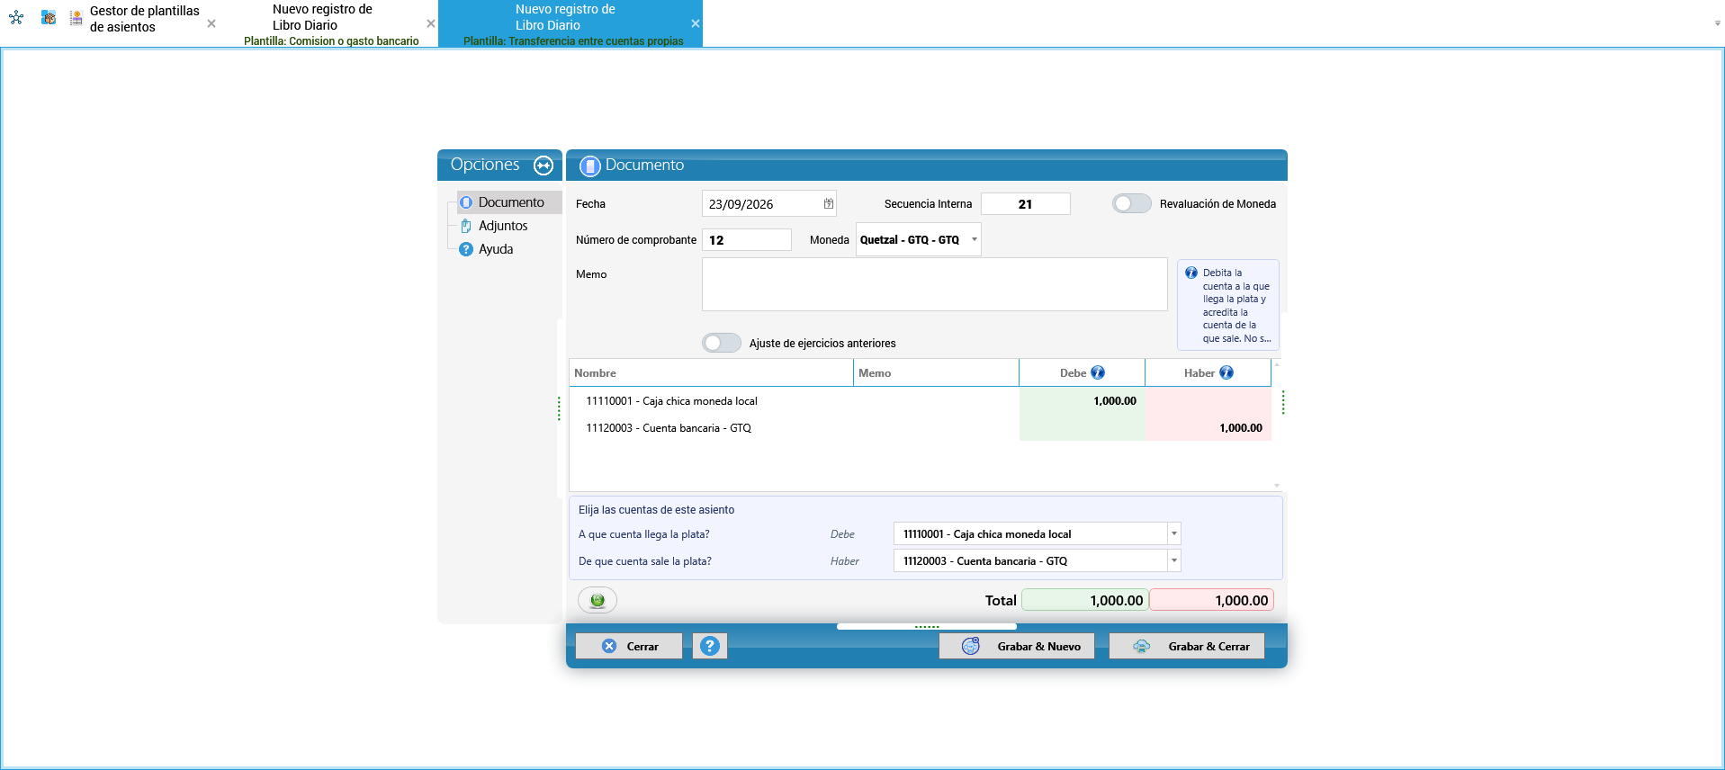This screenshot has width=1725, height=770.
Task: Click the blue question mark help button
Action: point(710,646)
